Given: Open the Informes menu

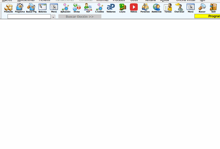Looking at the screenshot, I should click(x=102, y=1).
